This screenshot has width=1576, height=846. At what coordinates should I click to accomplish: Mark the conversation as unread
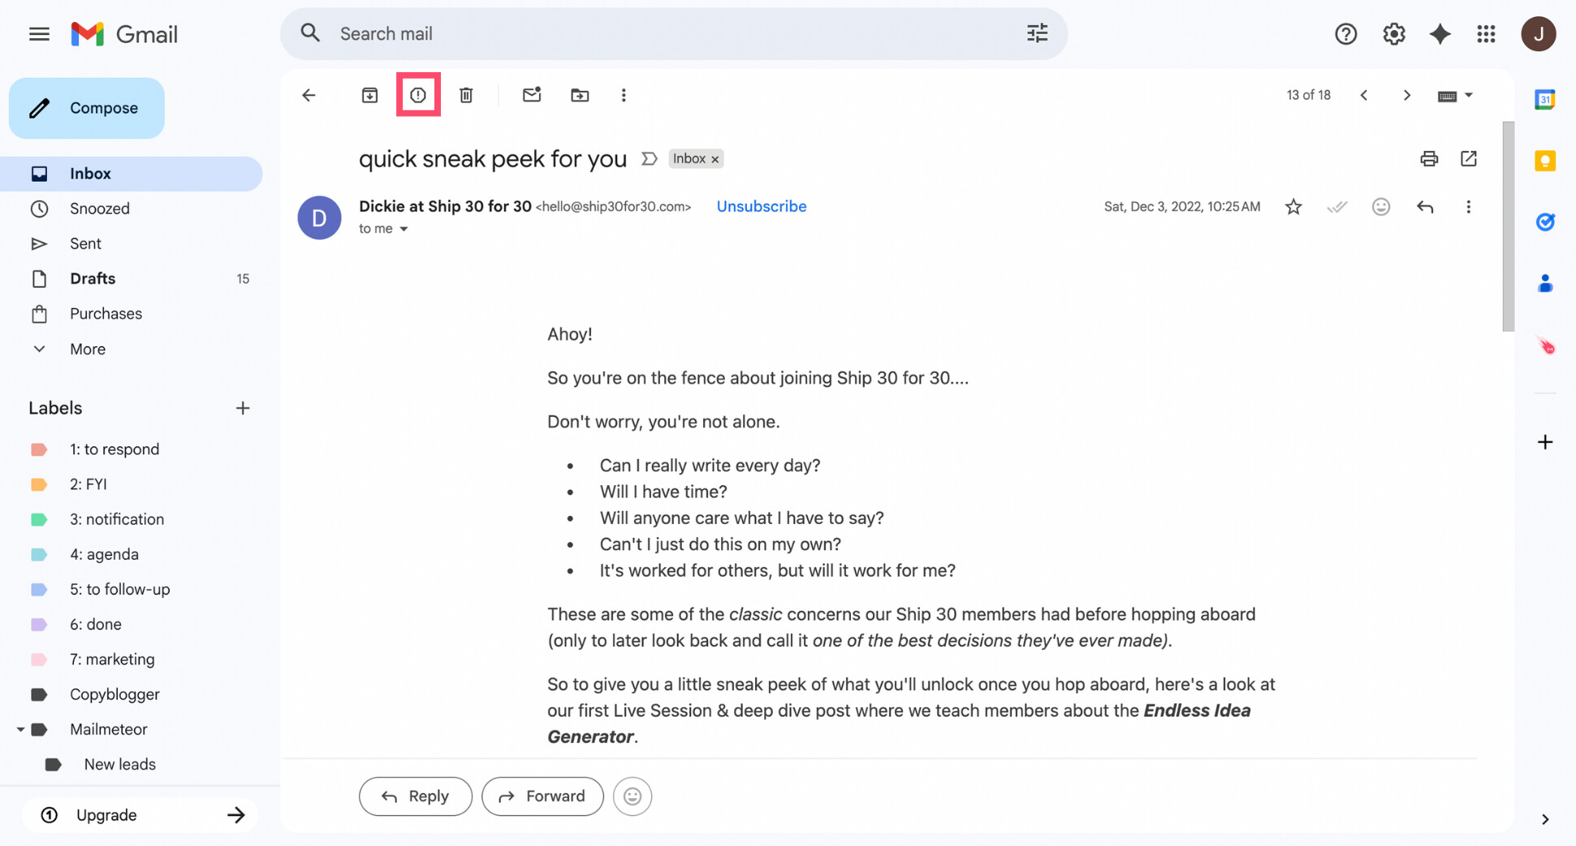pyautogui.click(x=532, y=95)
